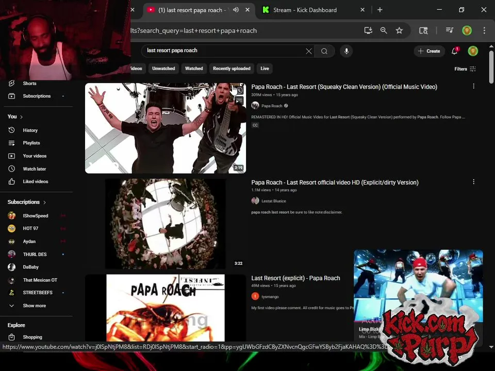Open the search-with-lens icon in the toolbar
495x371 pixels.
coord(423,30)
